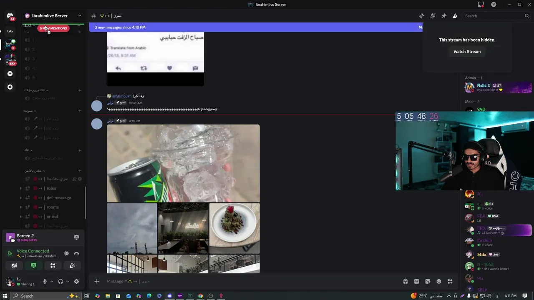
Task: Toggle channel notification mute bell icon
Action: pyautogui.click(x=433, y=16)
